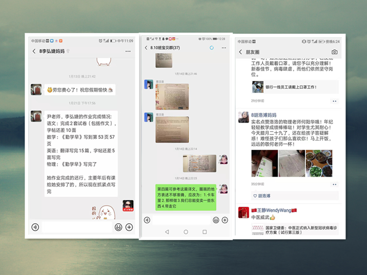
Task: Tap voice input icon in left chat
Action: click(x=35, y=227)
